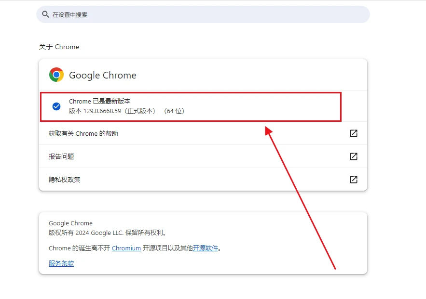
Task: Open 获取有关 Chrome 的帮助 row
Action: tap(203, 133)
